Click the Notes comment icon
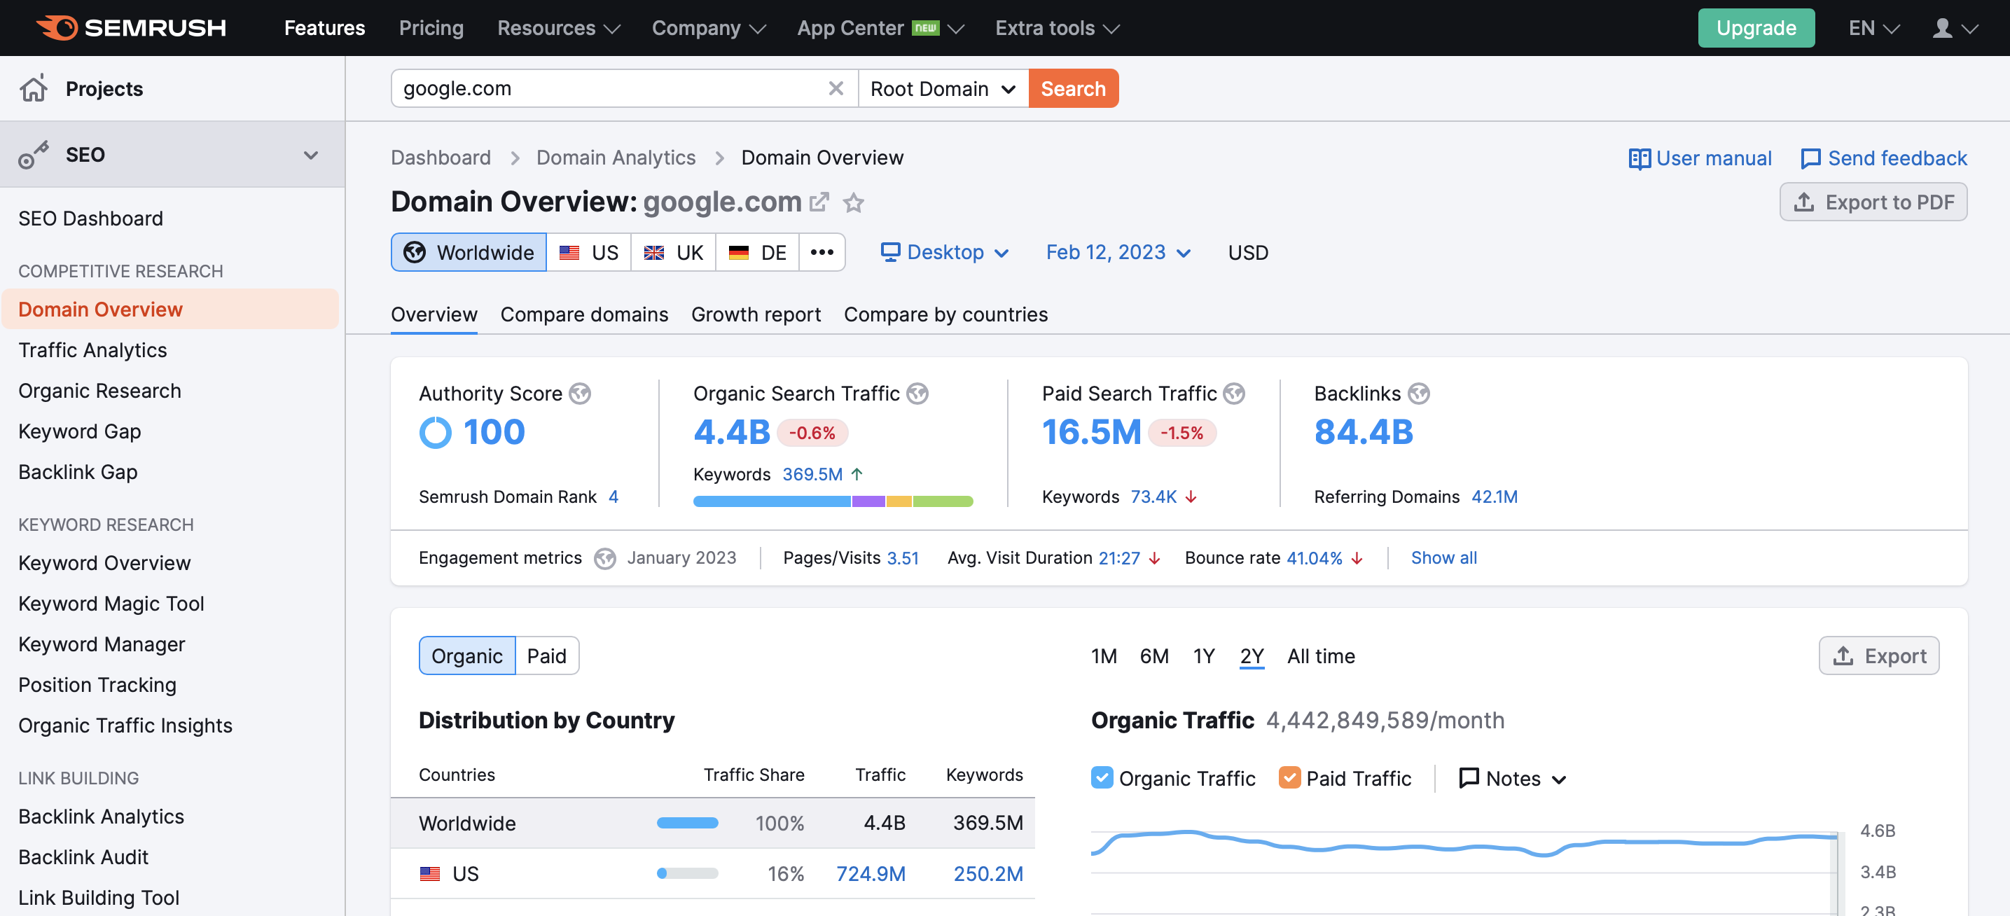 [1469, 778]
